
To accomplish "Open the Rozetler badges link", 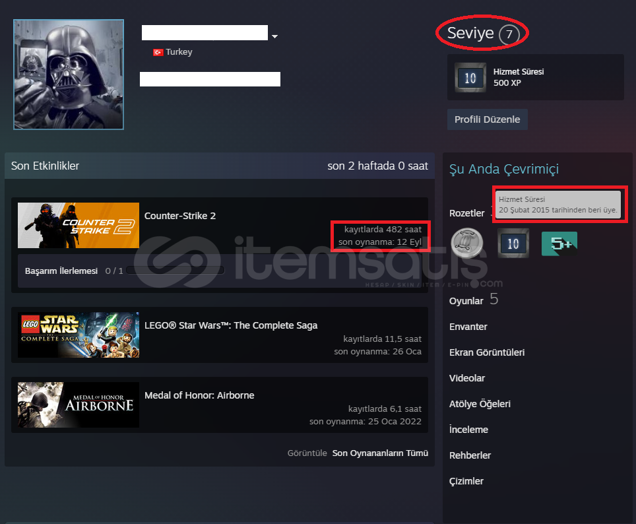I will 467,213.
